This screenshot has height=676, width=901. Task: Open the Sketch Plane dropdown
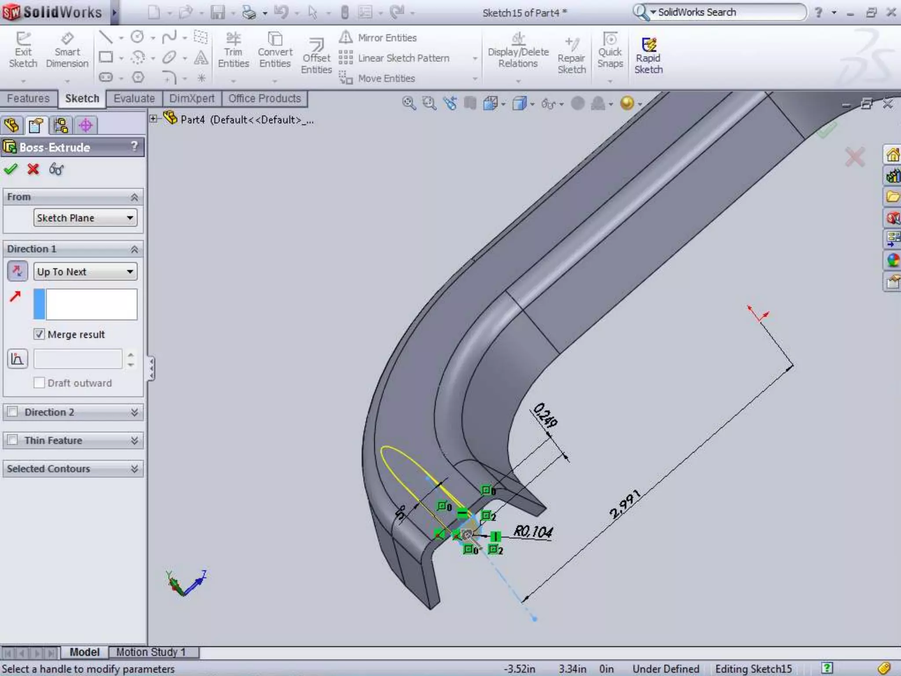(85, 218)
